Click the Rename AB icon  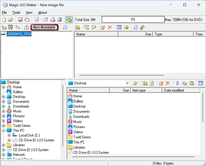click(x=119, y=27)
